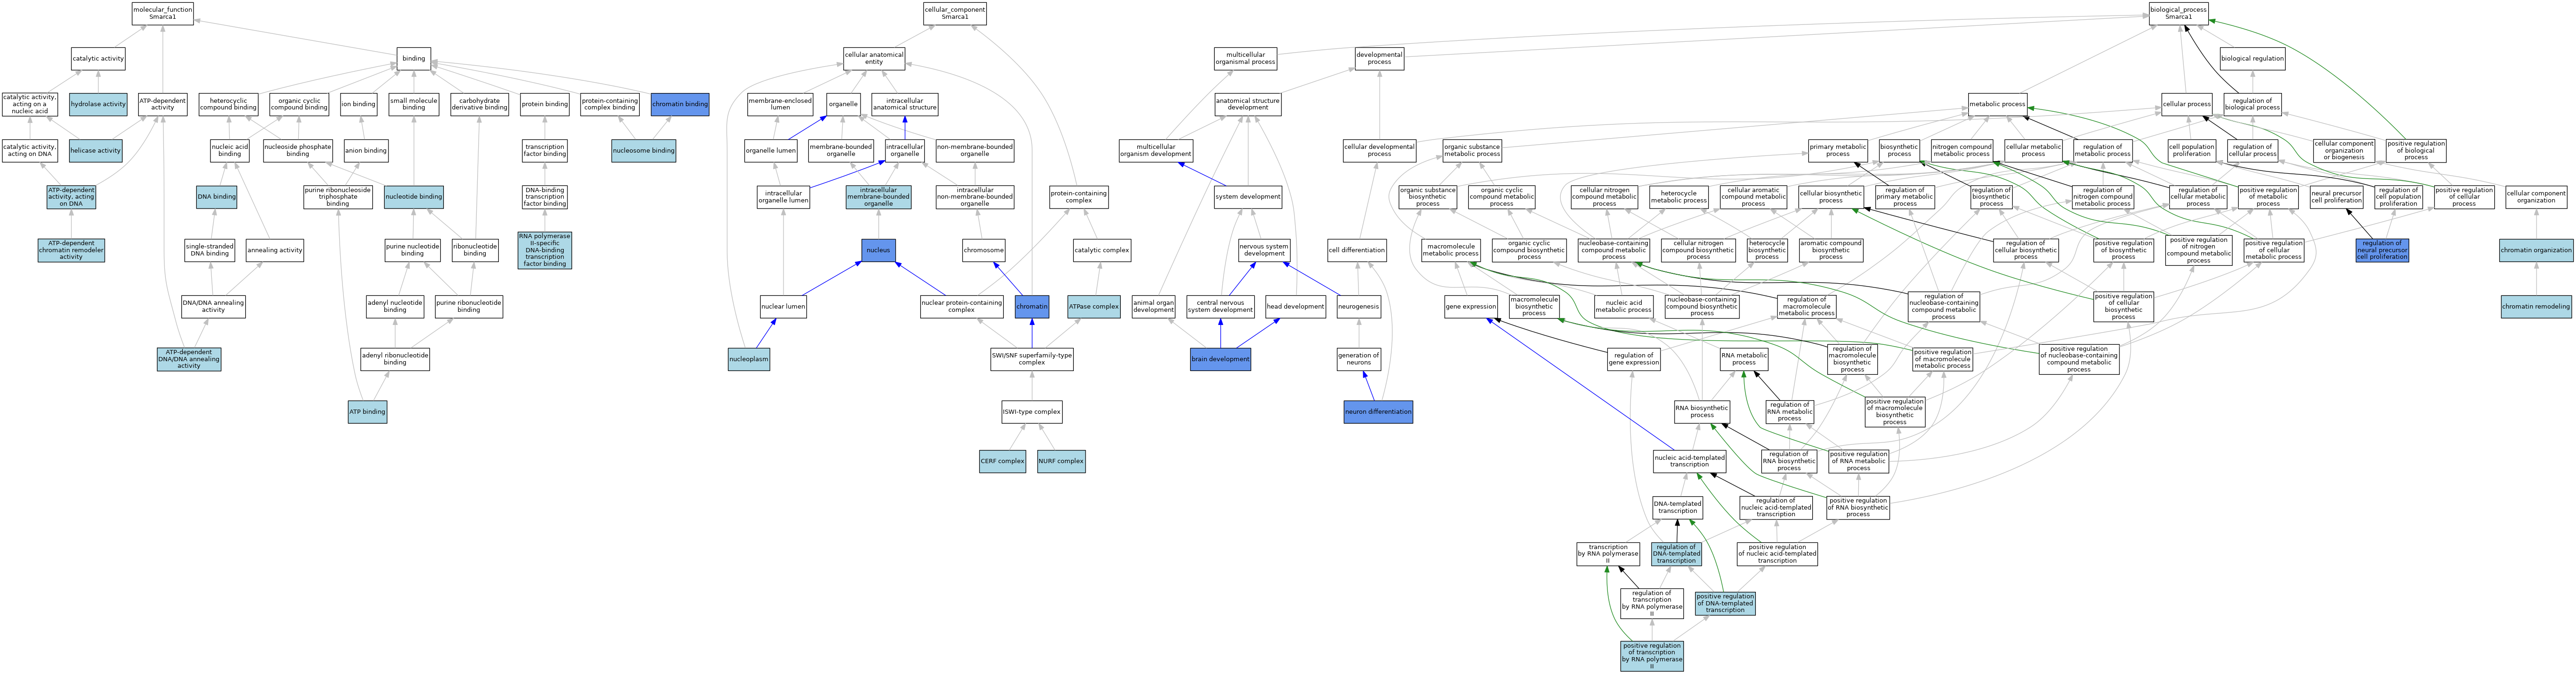
Task: Click the RNA metabolic process node
Action: [1744, 359]
